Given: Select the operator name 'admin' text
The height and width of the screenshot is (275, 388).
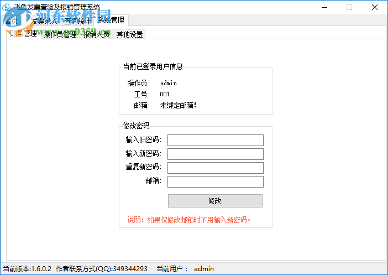Looking at the screenshot, I should coord(169,83).
